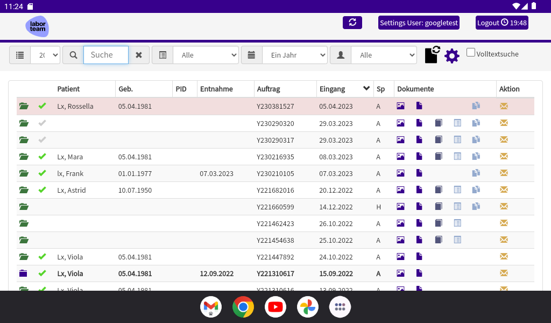Click the document reload icon in toolbar
Viewport: 551px width, 323px height.
pyautogui.click(x=432, y=54)
